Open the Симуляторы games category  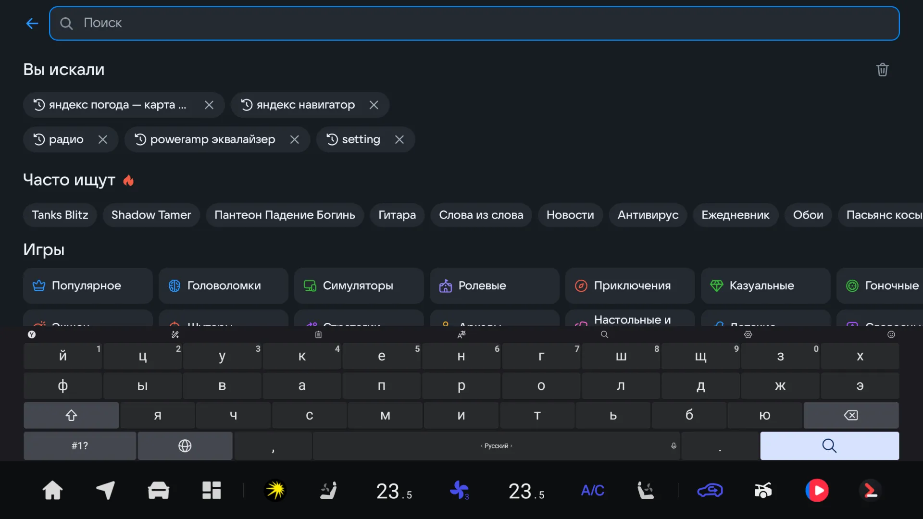click(359, 285)
